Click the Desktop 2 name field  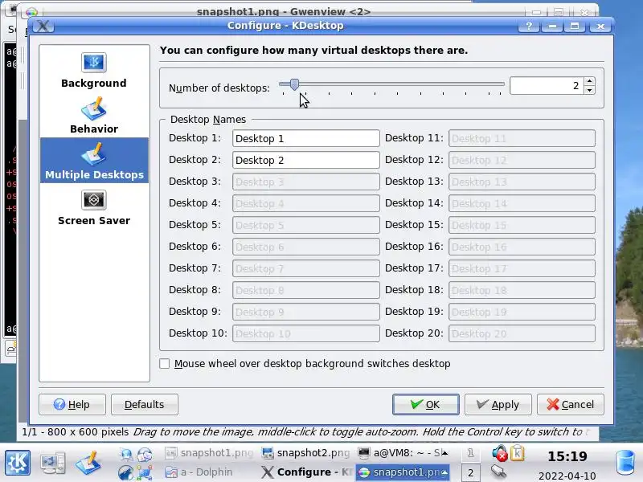(306, 160)
